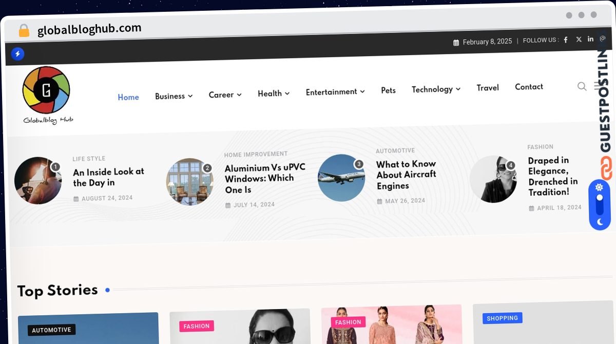Click the AUTOMOTIVE label above the aircraft article
This screenshot has height=344, width=616.
[395, 151]
